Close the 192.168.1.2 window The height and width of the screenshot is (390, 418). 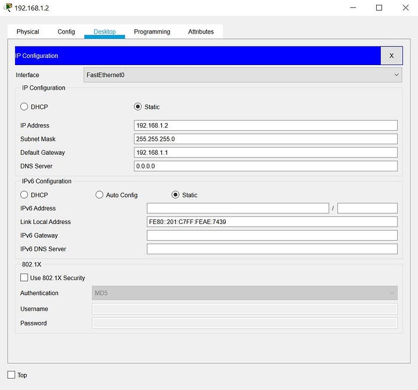405,8
